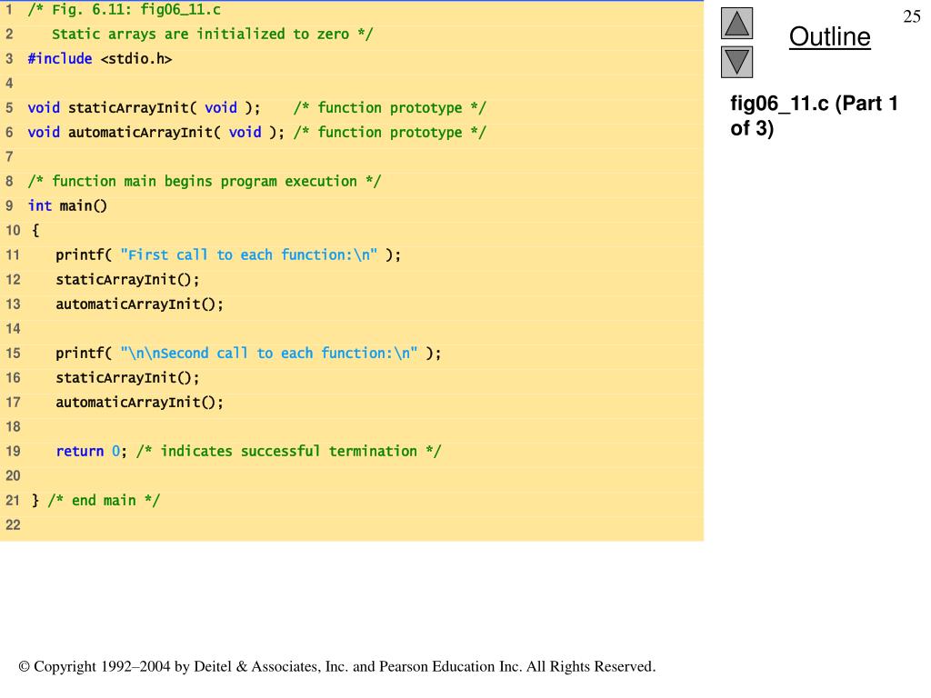
Task: Click the '/* end main */' comment
Action: (104, 501)
